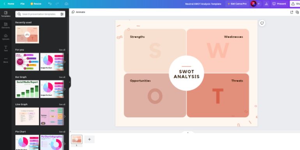Click the Neutral SWOT Analysis Template title
Viewport: 300px width, 150px height.
[x=203, y=4]
